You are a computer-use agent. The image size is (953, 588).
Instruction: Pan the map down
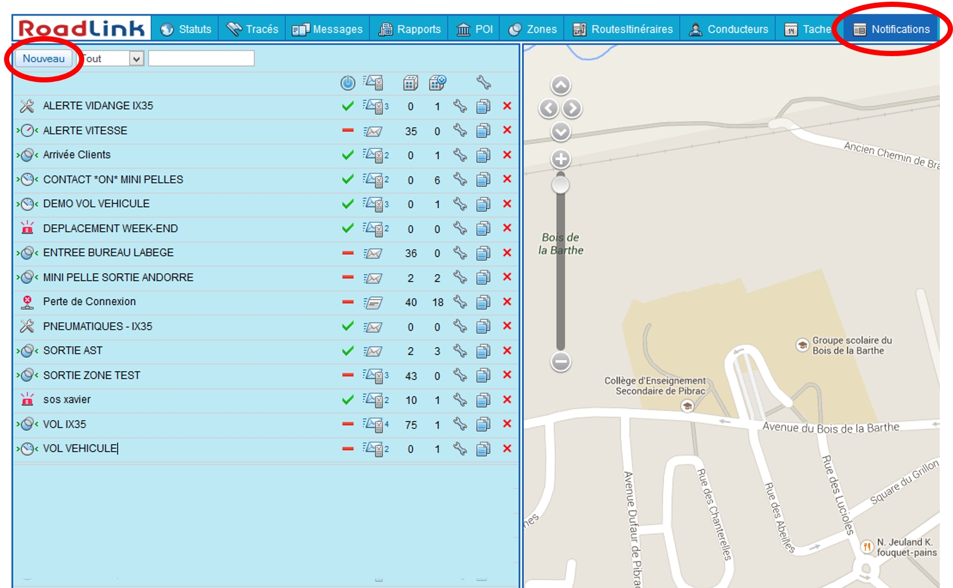pyautogui.click(x=560, y=132)
